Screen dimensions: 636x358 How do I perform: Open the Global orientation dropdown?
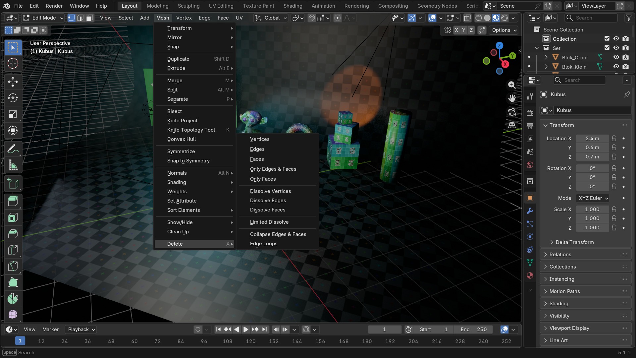(x=271, y=18)
